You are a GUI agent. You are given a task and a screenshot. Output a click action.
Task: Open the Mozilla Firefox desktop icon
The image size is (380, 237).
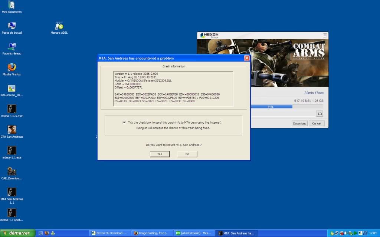[x=12, y=67]
